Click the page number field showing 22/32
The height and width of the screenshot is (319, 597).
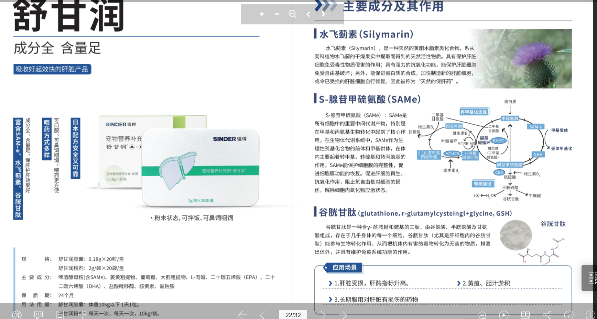pos(293,315)
